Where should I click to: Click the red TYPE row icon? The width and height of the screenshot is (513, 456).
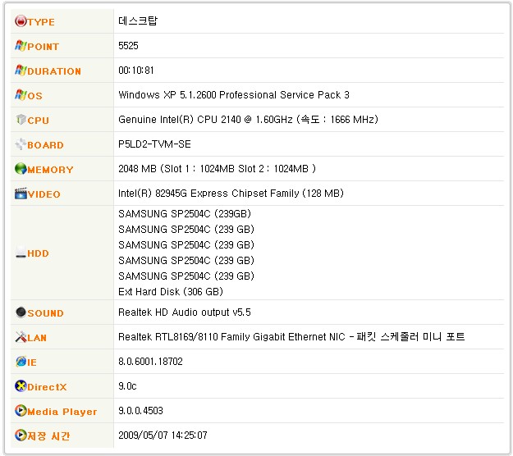click(21, 21)
